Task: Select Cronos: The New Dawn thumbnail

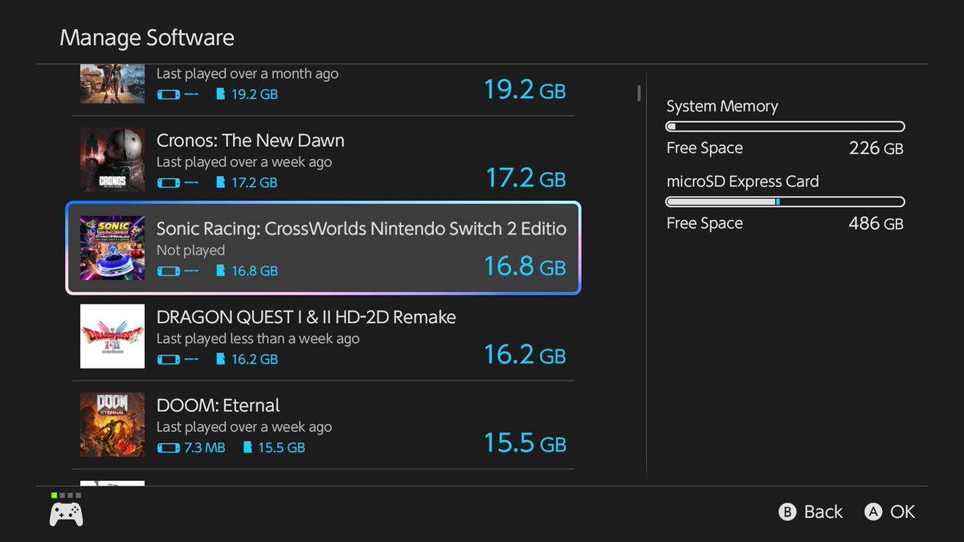Action: coord(112,160)
